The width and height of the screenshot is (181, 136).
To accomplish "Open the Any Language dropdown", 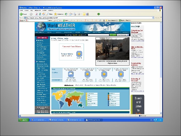I will pos(123,35).
